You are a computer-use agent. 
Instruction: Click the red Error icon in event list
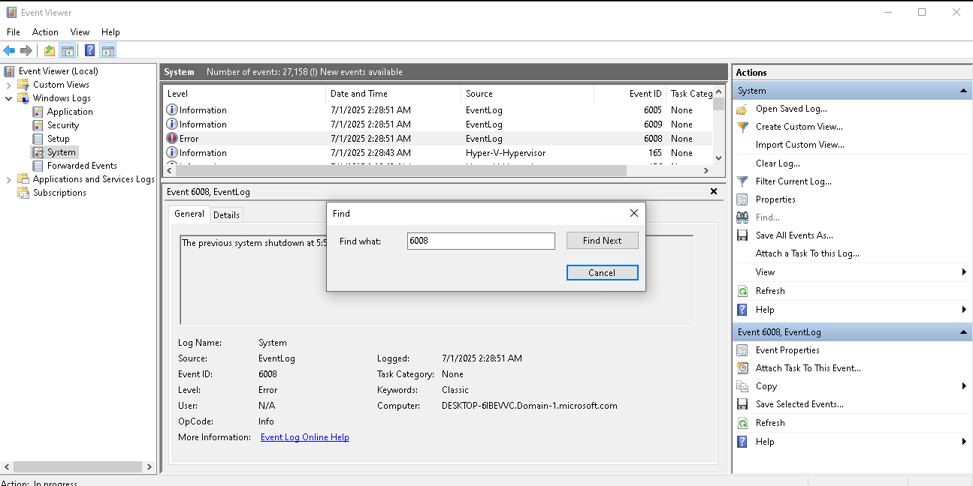click(x=172, y=139)
